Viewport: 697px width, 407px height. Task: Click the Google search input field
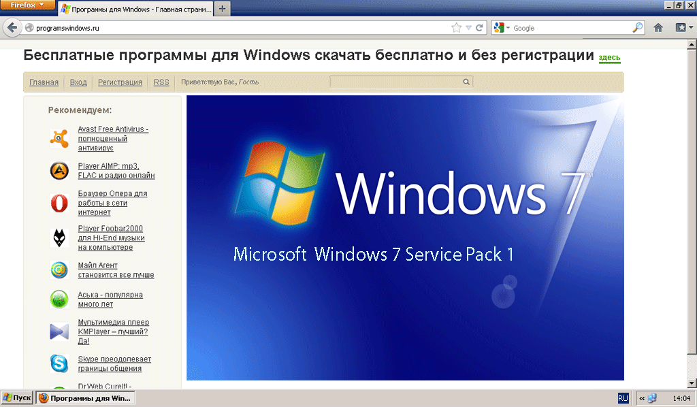coord(572,28)
